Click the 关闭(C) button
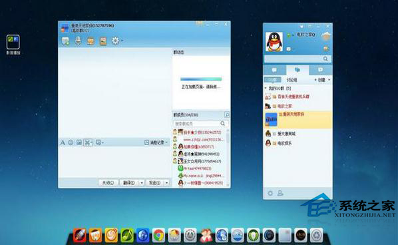This screenshot has width=398, height=245. click(108, 183)
